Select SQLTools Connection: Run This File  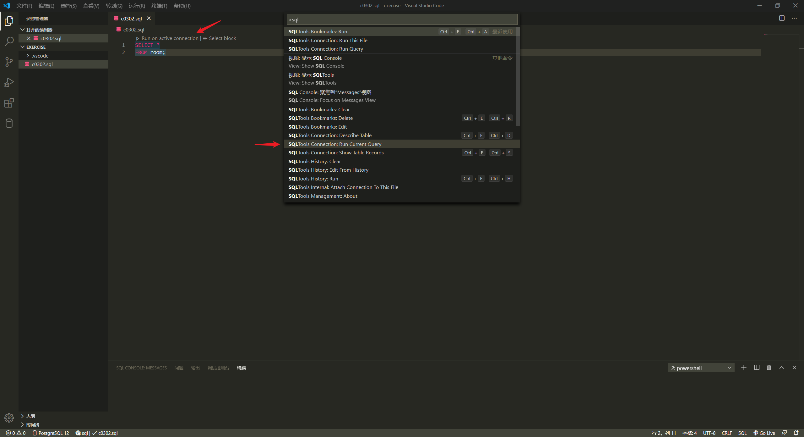point(400,40)
